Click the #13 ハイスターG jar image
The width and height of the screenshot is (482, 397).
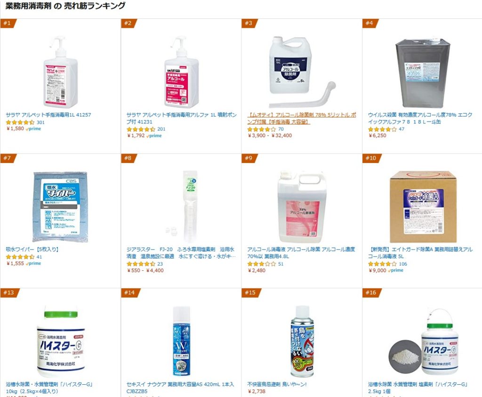pos(61,341)
